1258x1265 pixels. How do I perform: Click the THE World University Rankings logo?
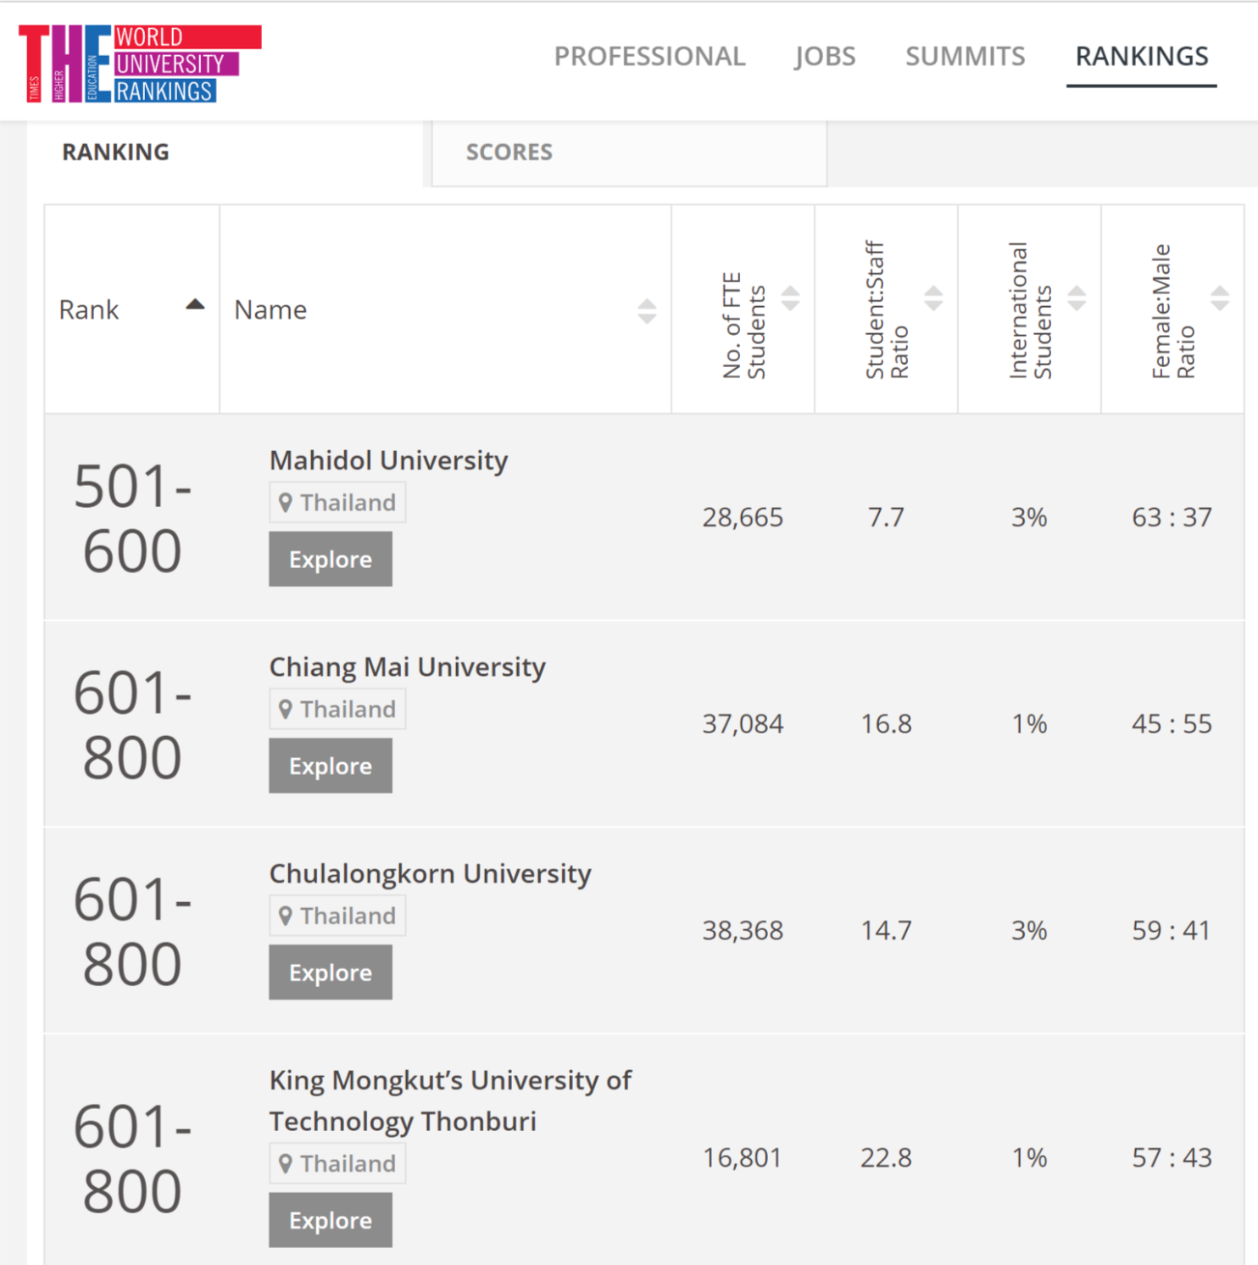coord(140,64)
